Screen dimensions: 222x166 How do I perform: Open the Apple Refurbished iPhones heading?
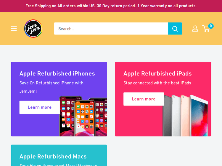tap(57, 73)
